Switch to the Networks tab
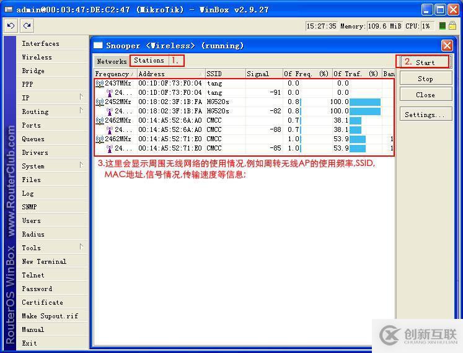The height and width of the screenshot is (353, 463). (112, 61)
